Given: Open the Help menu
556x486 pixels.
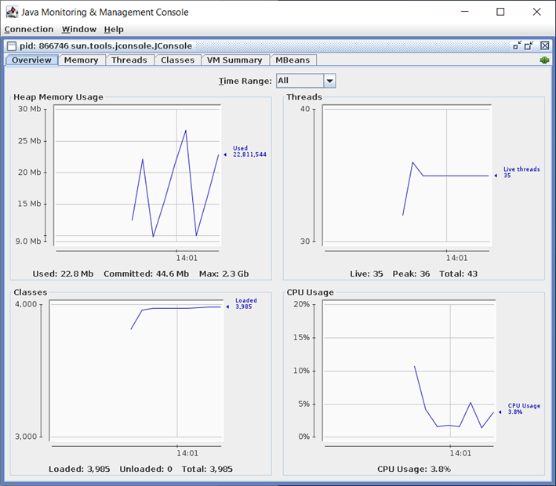Looking at the screenshot, I should (x=114, y=29).
